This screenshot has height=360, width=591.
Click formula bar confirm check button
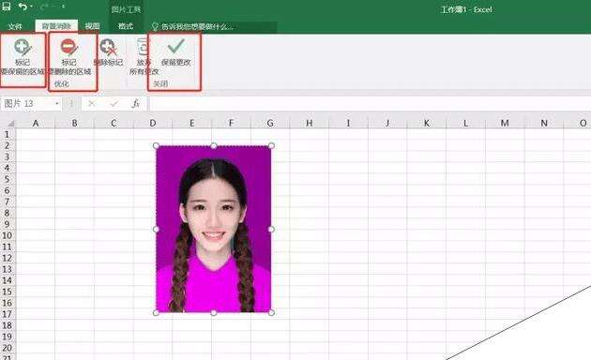[x=114, y=103]
